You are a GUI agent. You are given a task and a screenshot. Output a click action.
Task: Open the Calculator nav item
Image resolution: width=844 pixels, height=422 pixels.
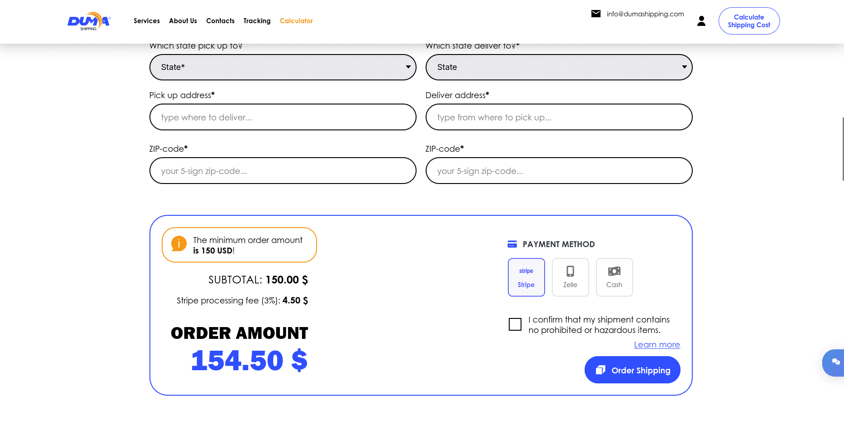tap(296, 21)
